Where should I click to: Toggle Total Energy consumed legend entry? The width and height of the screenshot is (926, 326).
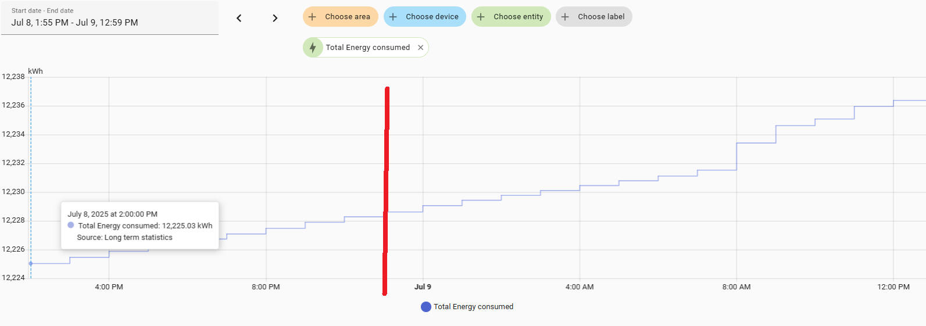(467, 307)
